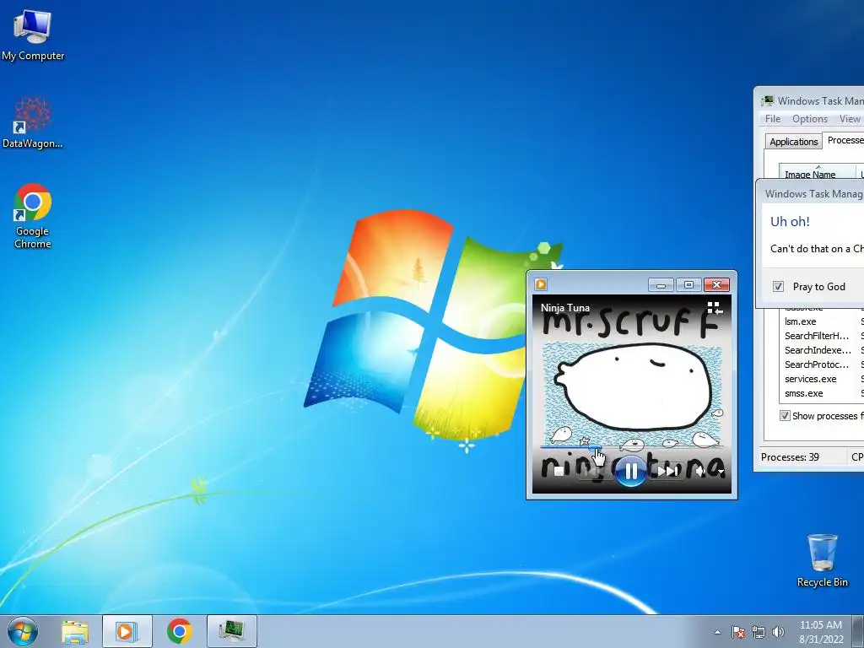Show hidden tray icons arrow
The width and height of the screenshot is (864, 648).
click(717, 632)
